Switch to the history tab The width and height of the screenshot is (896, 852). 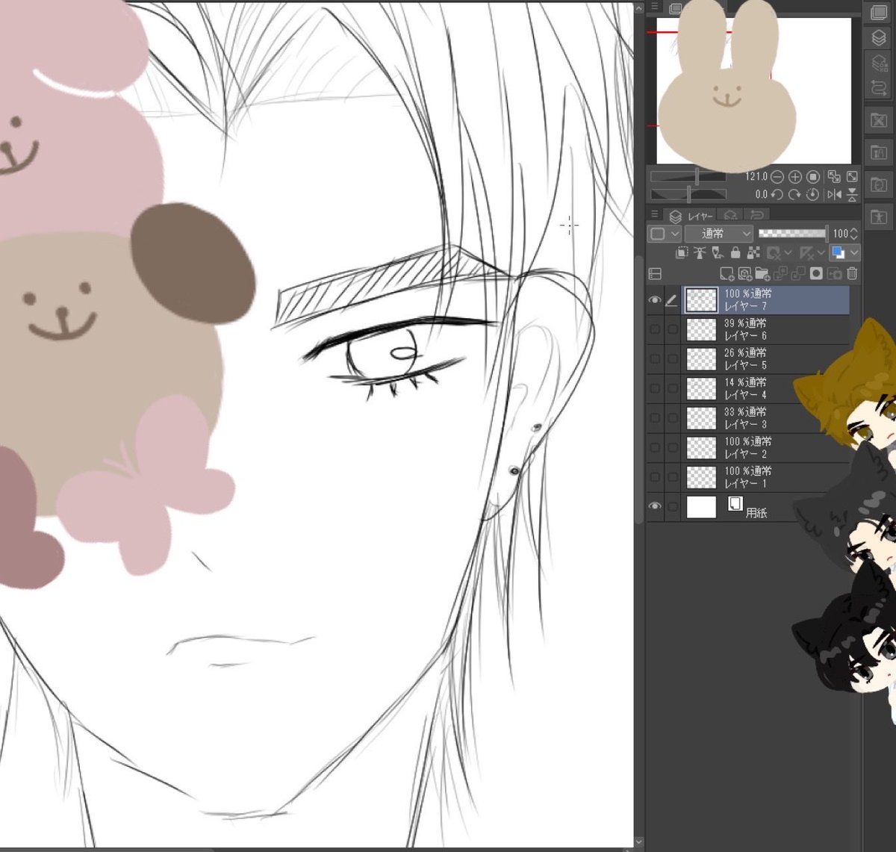coord(756,216)
